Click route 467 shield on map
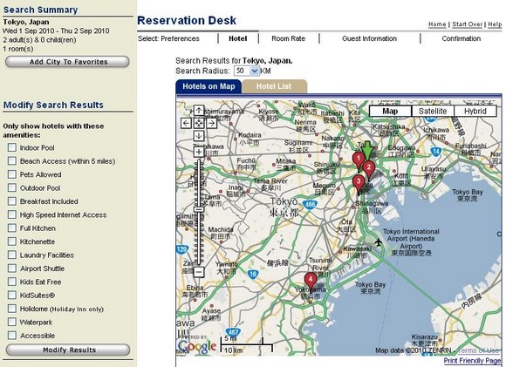This screenshot has width=506, height=367. (x=233, y=332)
